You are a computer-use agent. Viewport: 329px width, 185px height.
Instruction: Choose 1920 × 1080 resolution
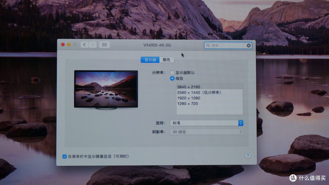pos(209,98)
